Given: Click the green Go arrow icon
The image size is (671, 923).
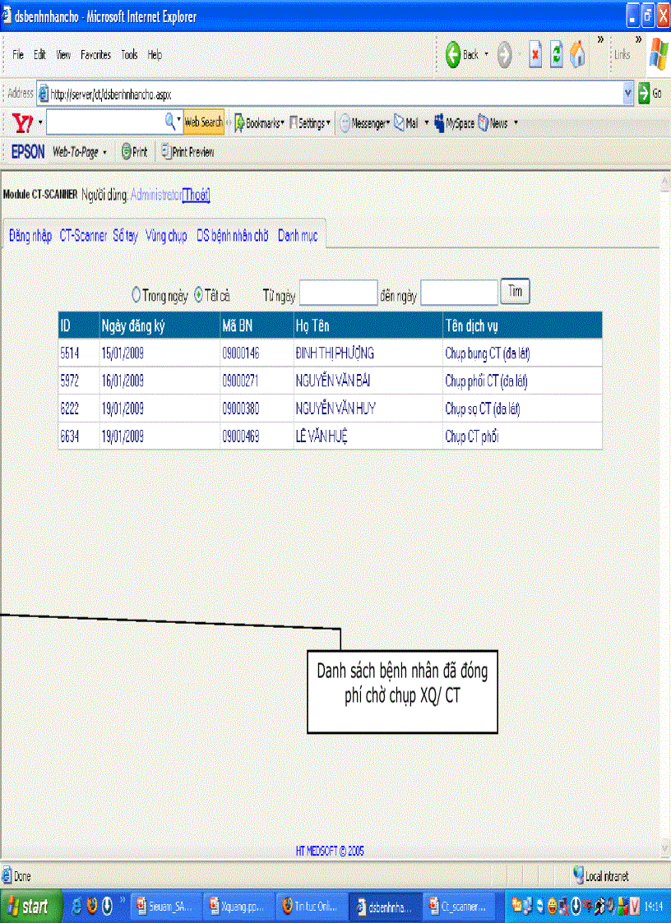Looking at the screenshot, I should pos(645,93).
